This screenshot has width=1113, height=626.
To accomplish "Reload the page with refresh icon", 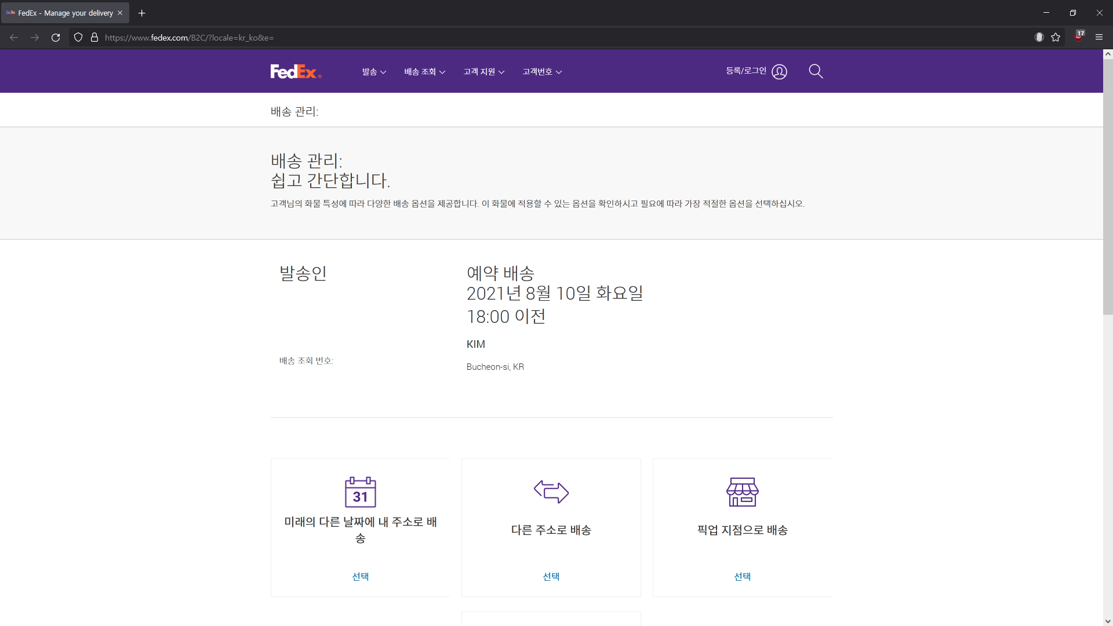I will pos(56,38).
